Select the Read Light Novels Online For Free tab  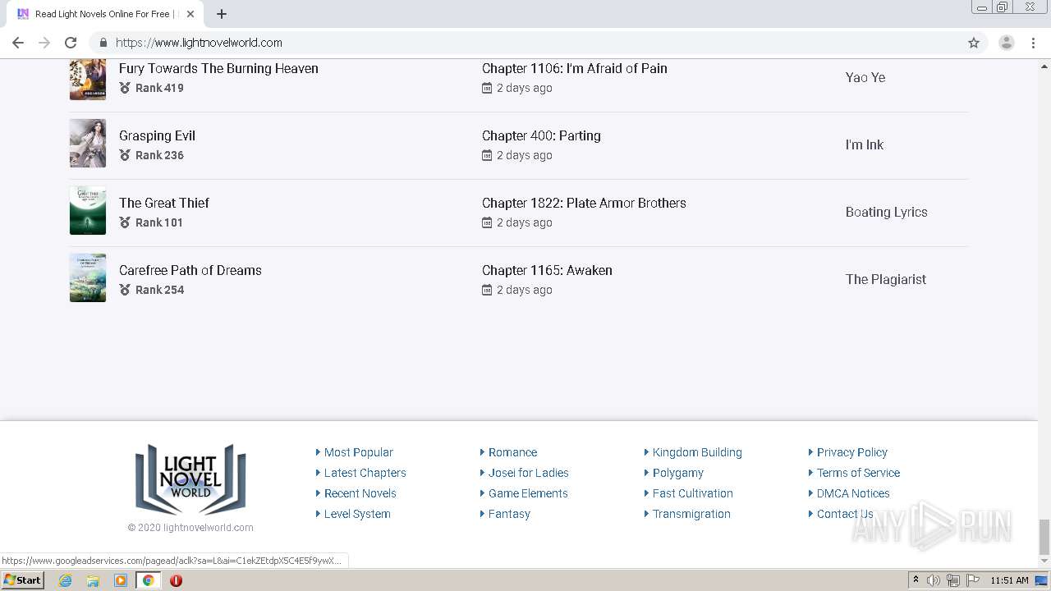(x=105, y=14)
